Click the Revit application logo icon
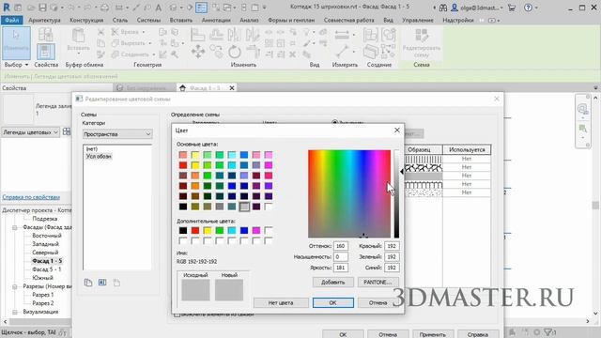Screen dimensions: 601x338 coord(7,8)
